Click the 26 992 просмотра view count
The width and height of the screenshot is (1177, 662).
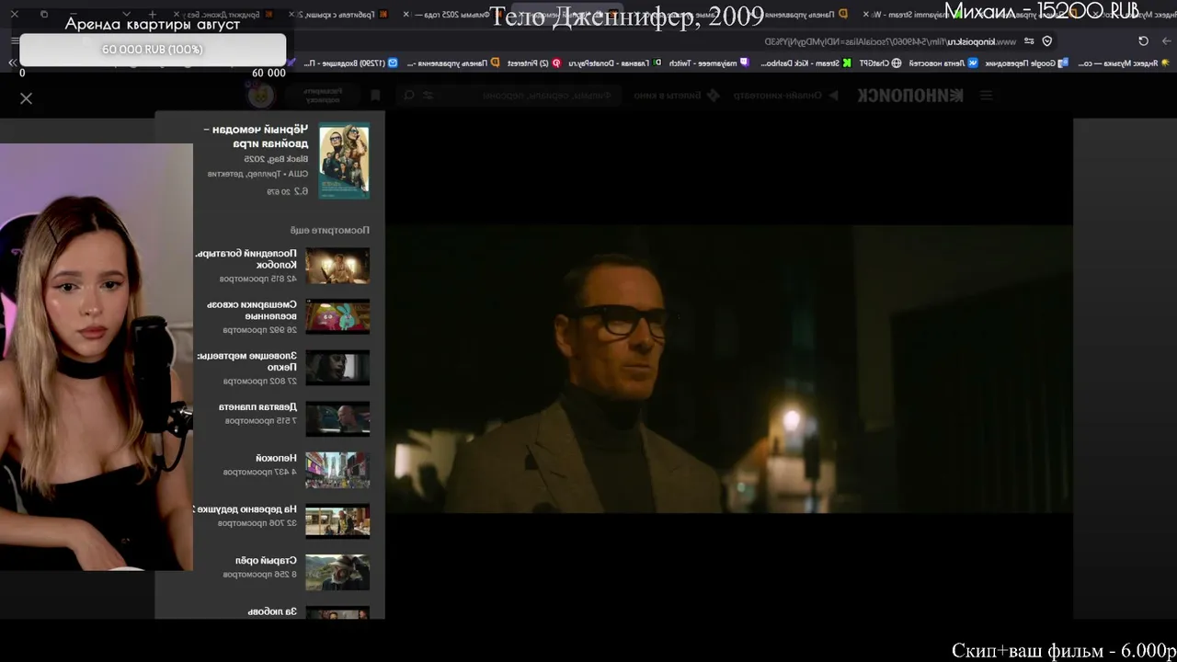(x=260, y=330)
